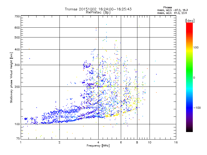Click the y-axis tick label "500"

pyautogui.click(x=17, y=37)
